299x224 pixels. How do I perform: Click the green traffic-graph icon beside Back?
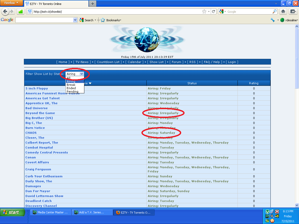pyautogui.click(x=20, y=11)
